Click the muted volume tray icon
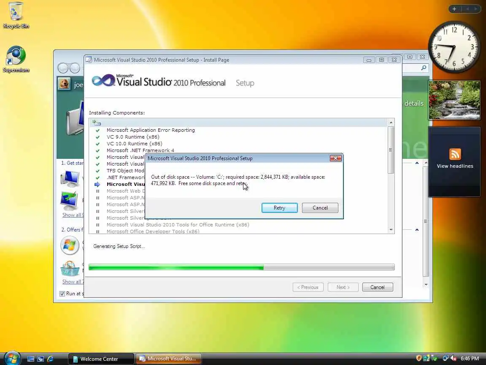 (x=454, y=358)
